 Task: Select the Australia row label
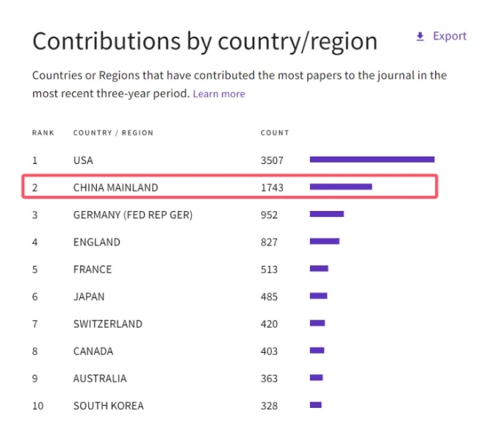pyautogui.click(x=100, y=379)
